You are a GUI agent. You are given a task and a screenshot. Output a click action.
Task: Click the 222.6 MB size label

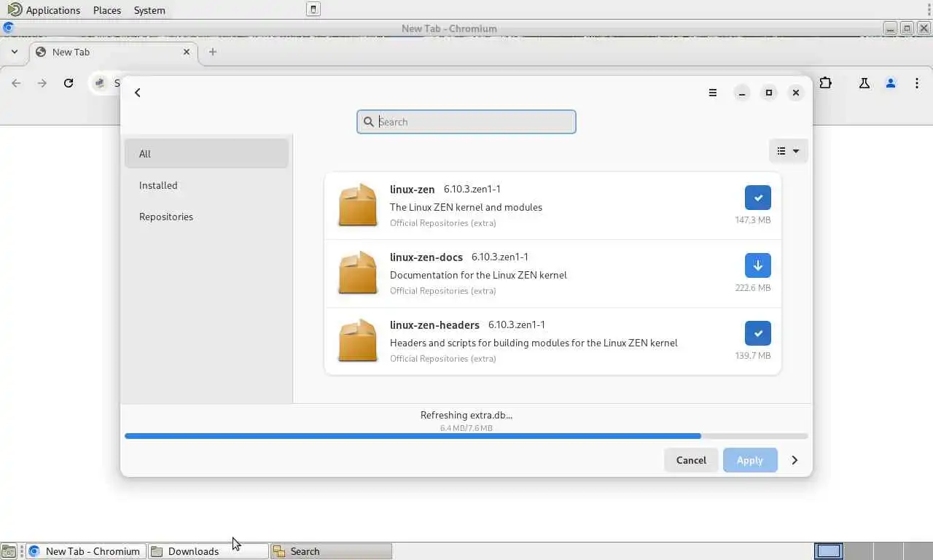pyautogui.click(x=753, y=287)
